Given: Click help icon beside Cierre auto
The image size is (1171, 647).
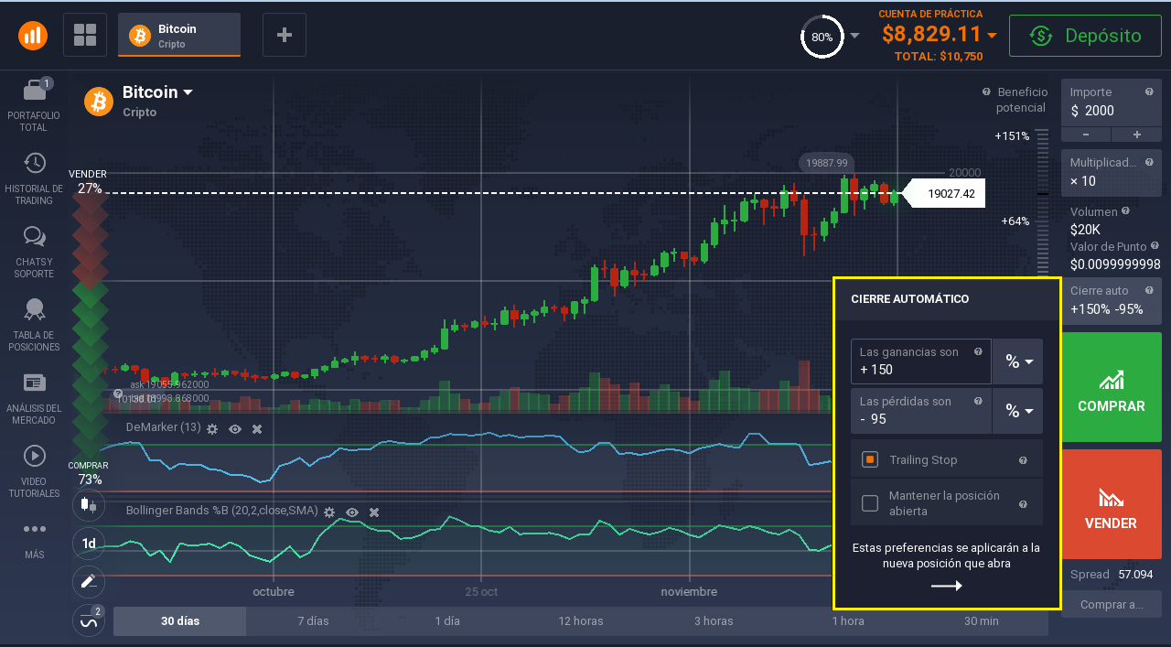Looking at the screenshot, I should point(1149,290).
